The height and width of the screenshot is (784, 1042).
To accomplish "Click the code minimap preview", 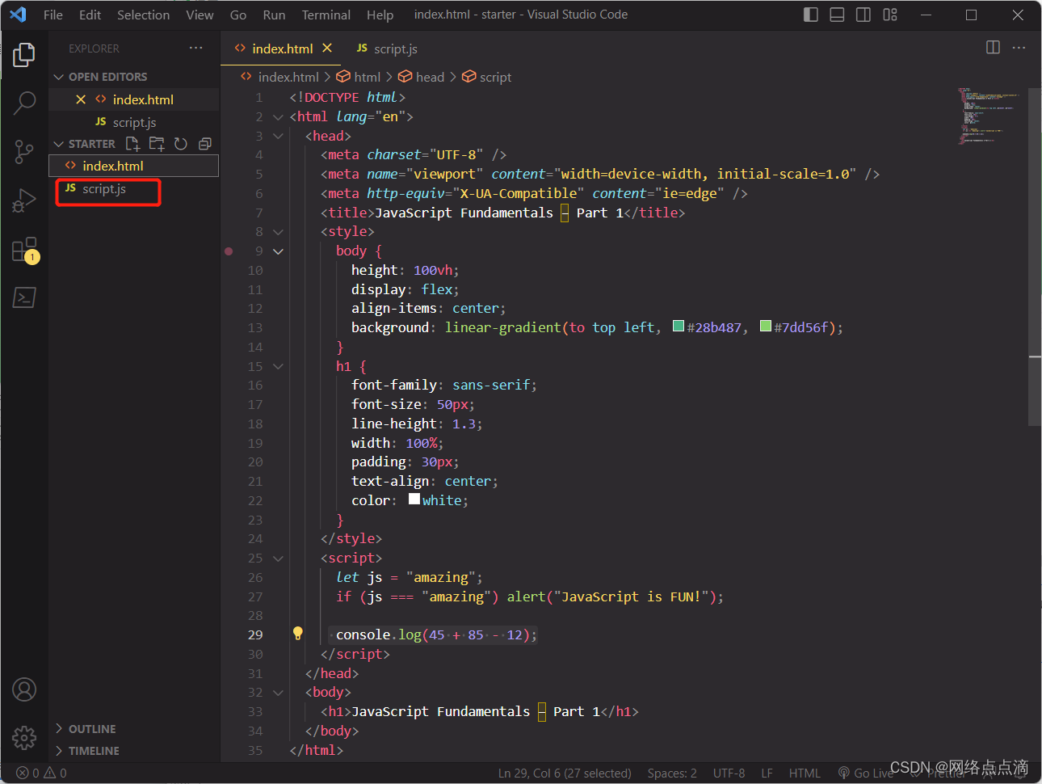I will click(989, 117).
